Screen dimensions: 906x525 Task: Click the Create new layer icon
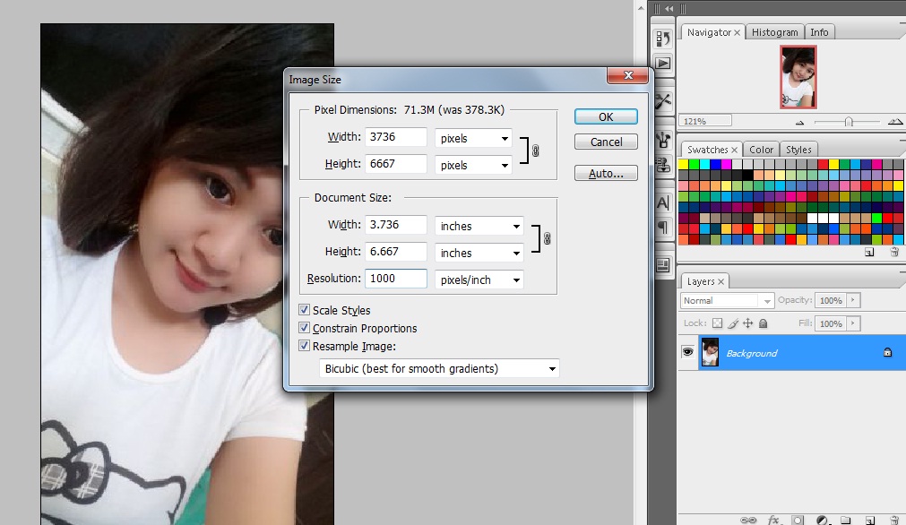(x=868, y=519)
